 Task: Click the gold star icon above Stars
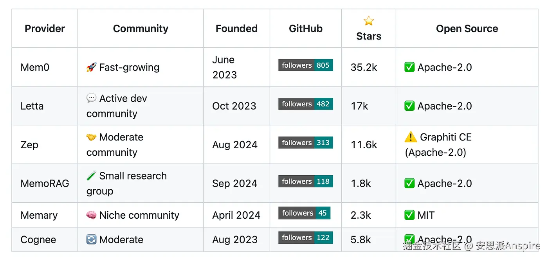[x=369, y=21]
